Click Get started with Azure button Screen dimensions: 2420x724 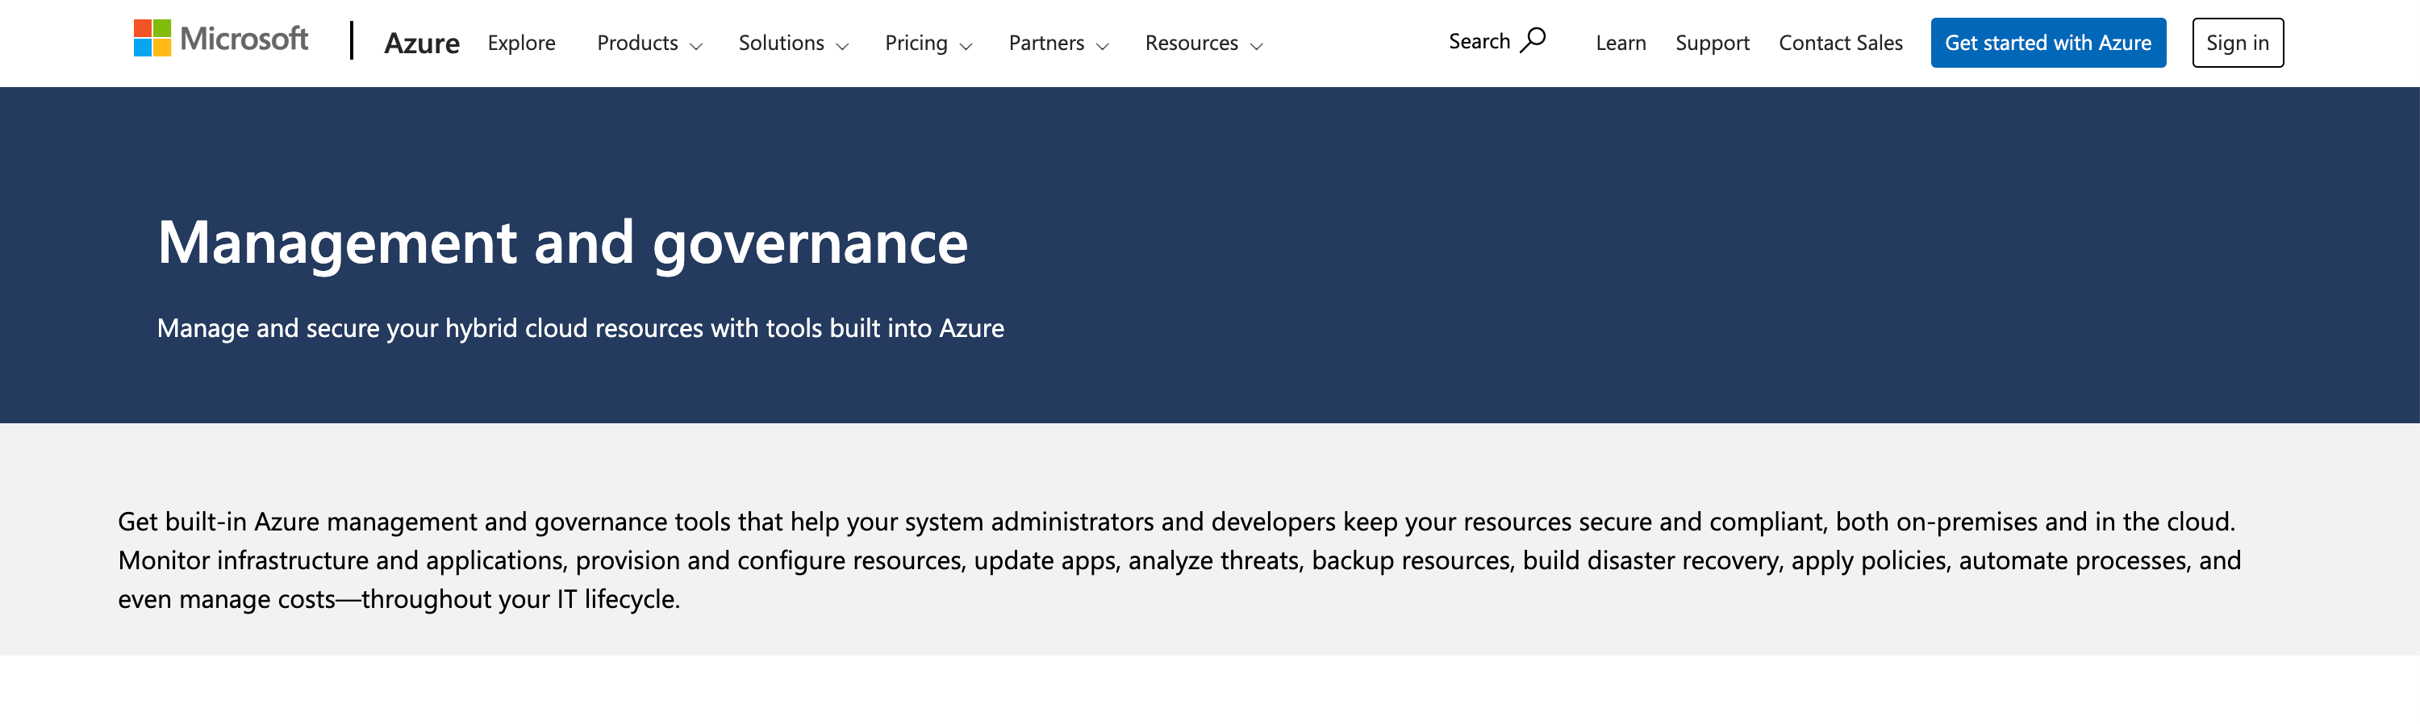pos(2048,44)
